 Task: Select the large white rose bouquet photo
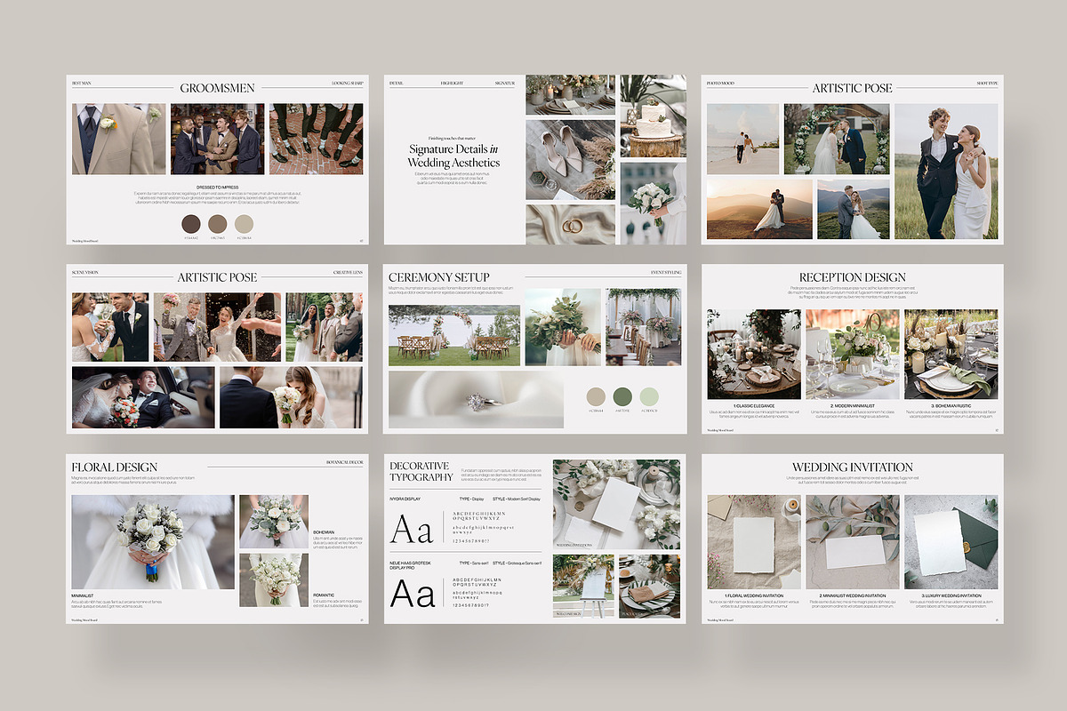[153, 541]
